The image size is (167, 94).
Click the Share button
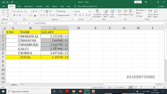(x=161, y=7)
